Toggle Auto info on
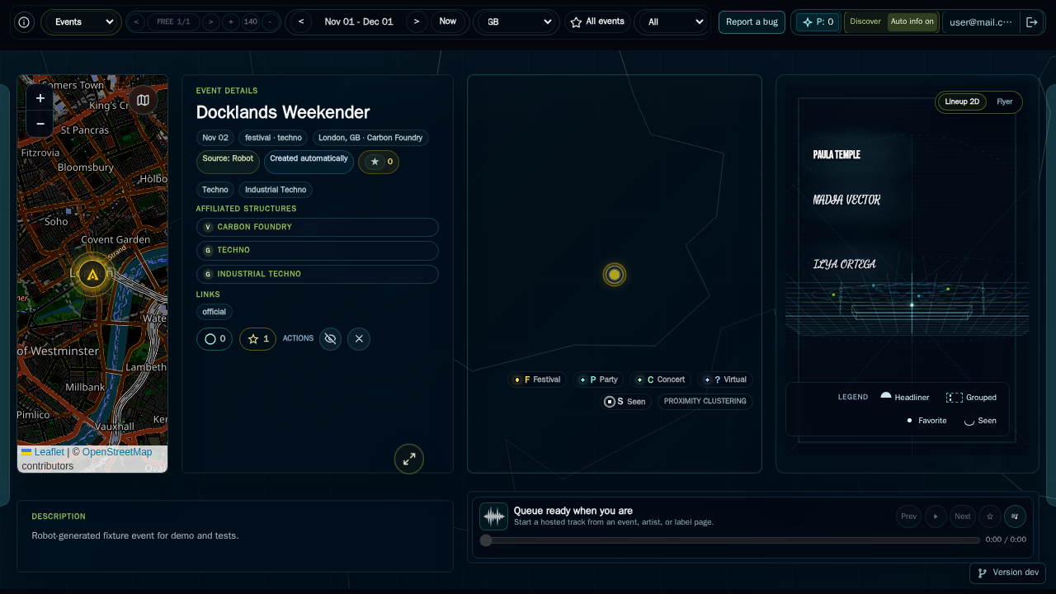Viewport: 1056px width, 594px height. 912,21
